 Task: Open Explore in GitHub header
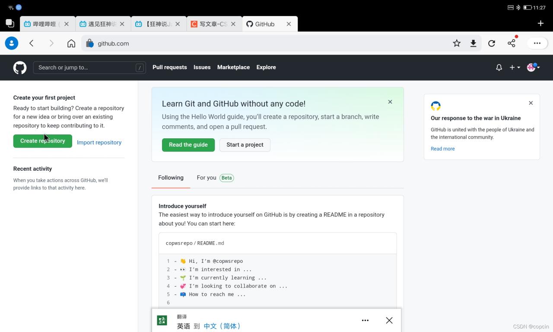(266, 67)
